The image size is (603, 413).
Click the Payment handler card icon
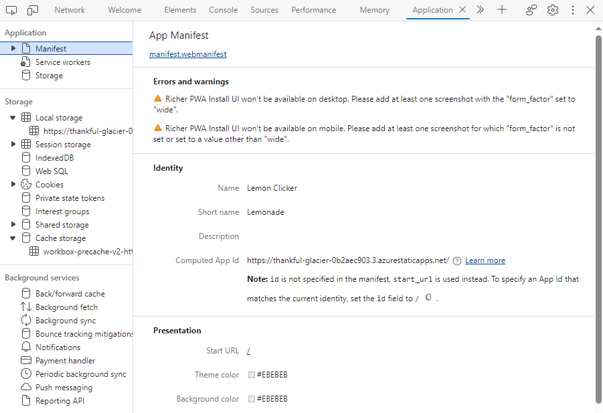click(x=25, y=360)
